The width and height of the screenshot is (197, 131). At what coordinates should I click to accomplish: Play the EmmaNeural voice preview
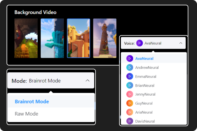(x=130, y=76)
